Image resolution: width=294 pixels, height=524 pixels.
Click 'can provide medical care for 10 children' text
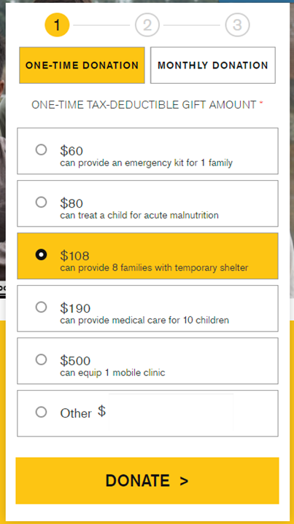[x=144, y=320]
